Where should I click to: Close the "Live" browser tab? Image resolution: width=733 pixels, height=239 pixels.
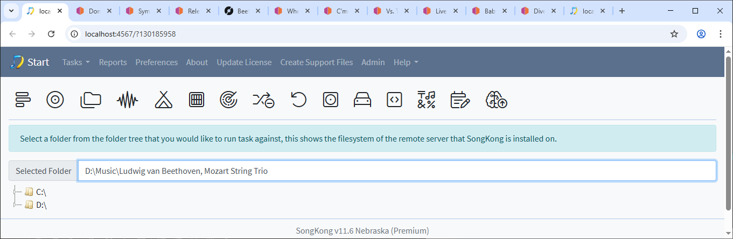(x=456, y=11)
